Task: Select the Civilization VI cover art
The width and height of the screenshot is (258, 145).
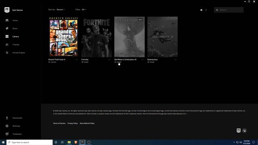Action: [129, 37]
